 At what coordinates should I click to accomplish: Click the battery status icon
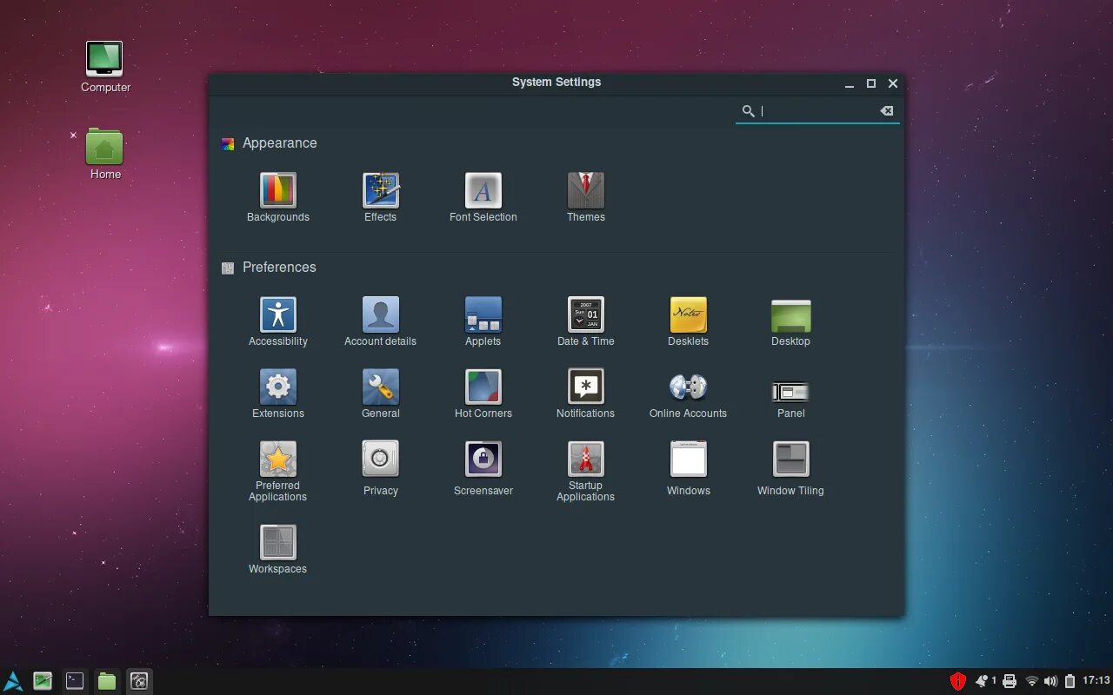pos(1070,681)
